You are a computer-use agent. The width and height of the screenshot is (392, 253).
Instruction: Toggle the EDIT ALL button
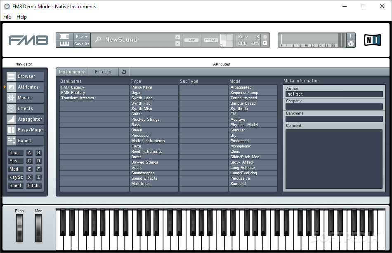(211, 40)
